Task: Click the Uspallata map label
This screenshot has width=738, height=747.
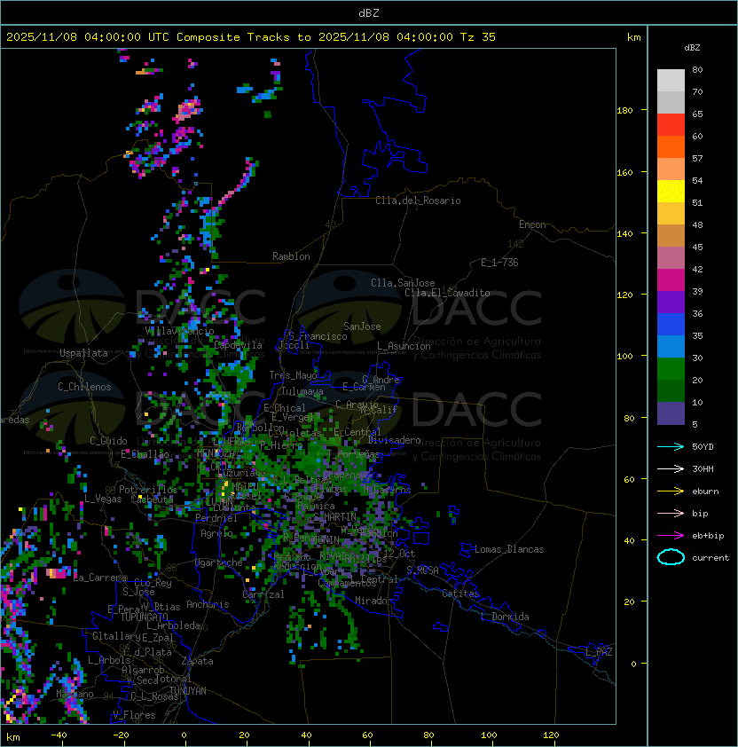Action: [x=84, y=353]
